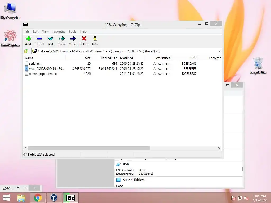Select serial.txt file row
This screenshot has width=271, height=203.
tap(122, 63)
